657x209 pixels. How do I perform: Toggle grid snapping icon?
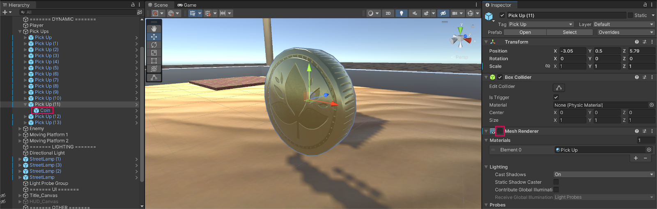point(208,13)
